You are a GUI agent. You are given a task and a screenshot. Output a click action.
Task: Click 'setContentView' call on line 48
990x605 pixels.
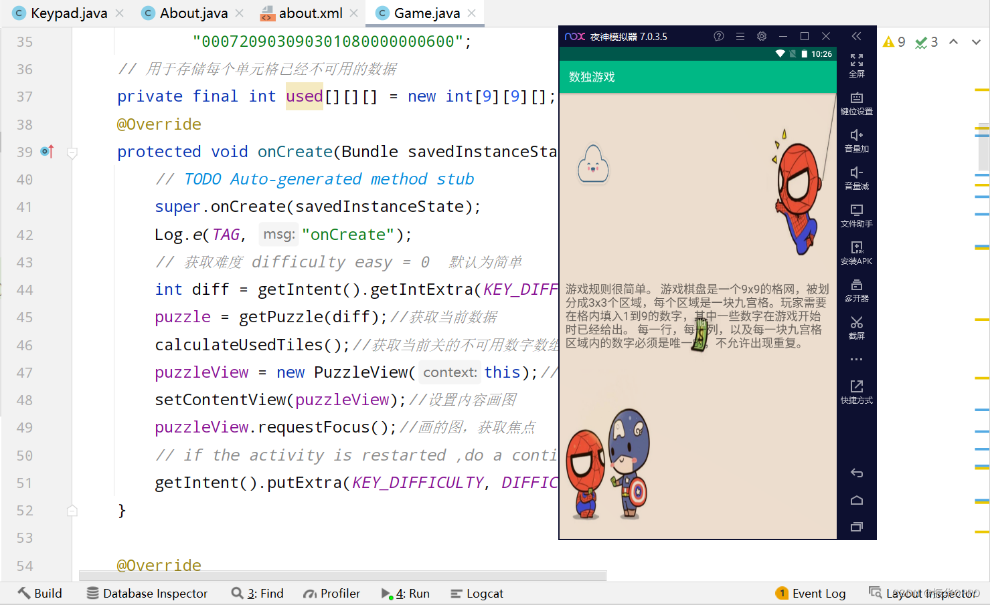pyautogui.click(x=220, y=400)
